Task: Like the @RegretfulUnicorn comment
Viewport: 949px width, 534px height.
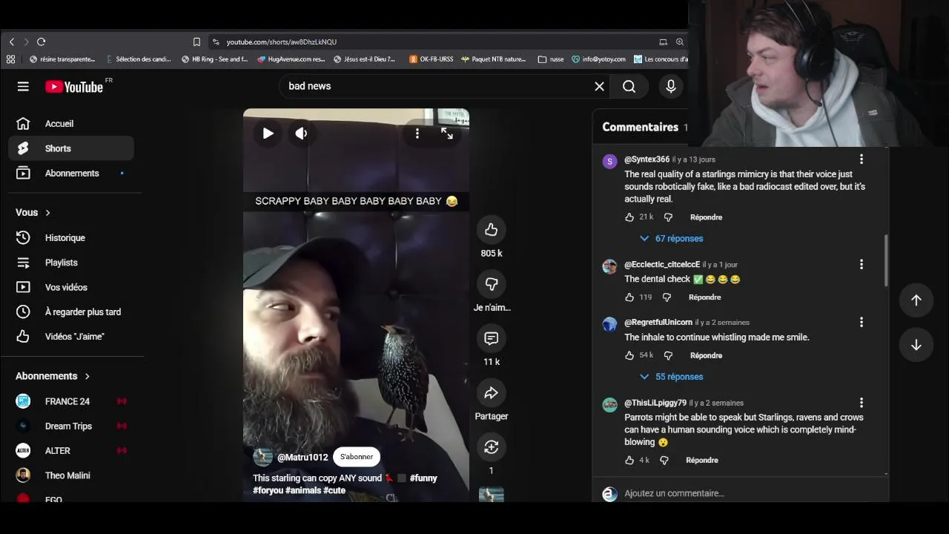Action: click(629, 356)
